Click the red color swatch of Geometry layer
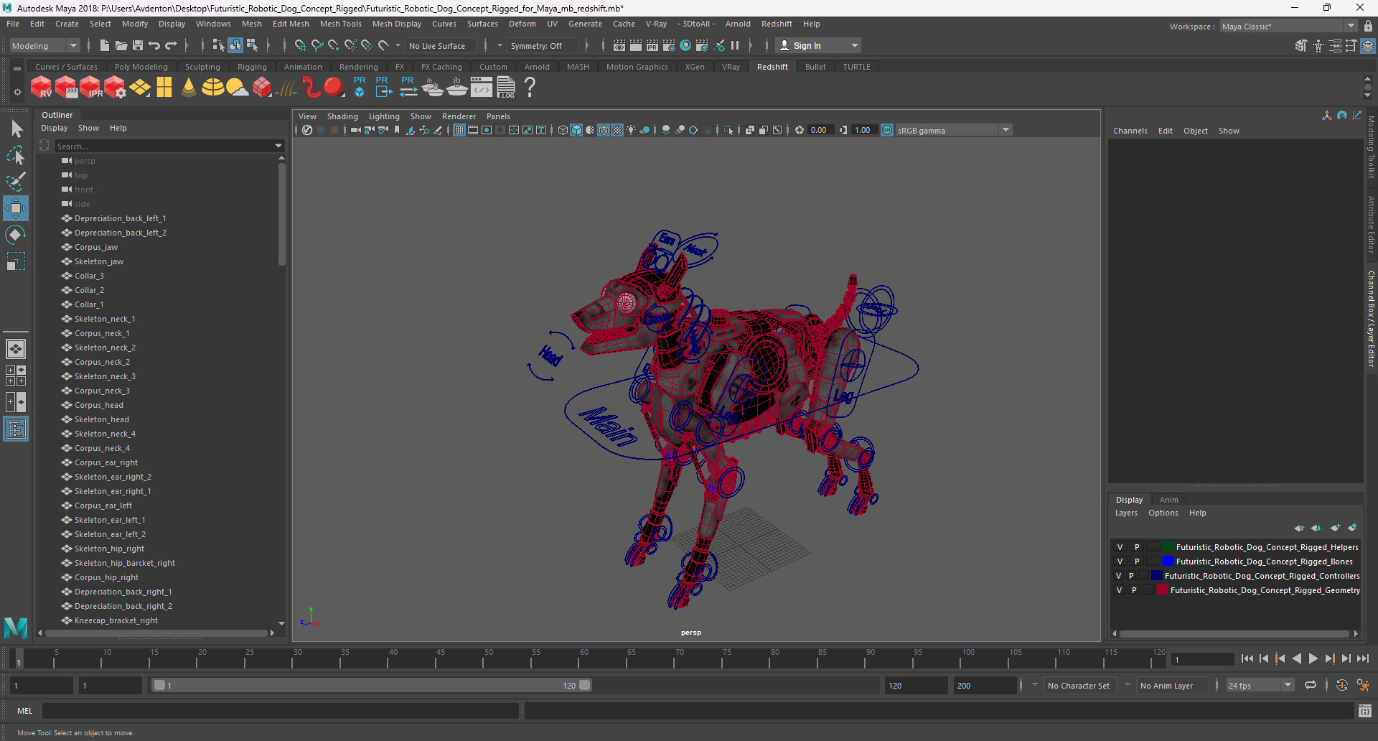The image size is (1378, 741). pos(1162,590)
